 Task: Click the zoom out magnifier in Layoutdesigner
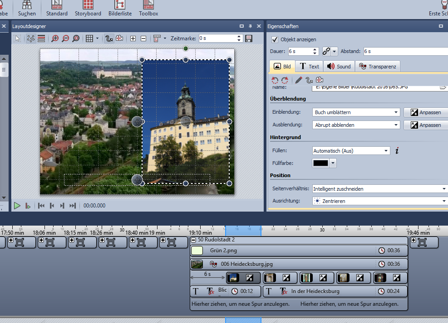tap(65, 39)
